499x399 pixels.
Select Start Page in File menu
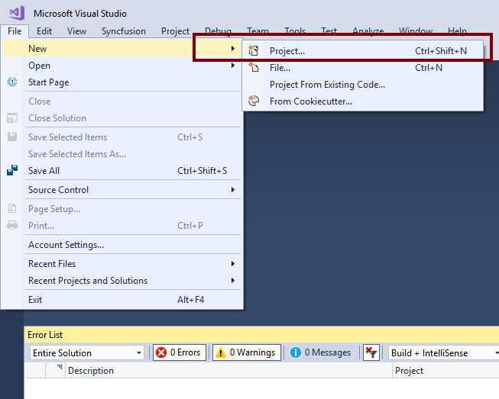(x=122, y=82)
